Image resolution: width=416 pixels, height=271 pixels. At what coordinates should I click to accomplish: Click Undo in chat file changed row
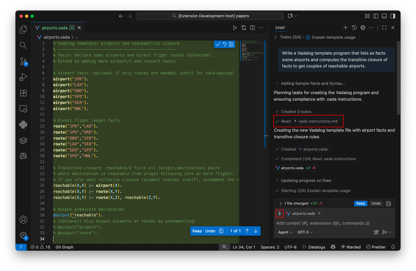coord(376,204)
